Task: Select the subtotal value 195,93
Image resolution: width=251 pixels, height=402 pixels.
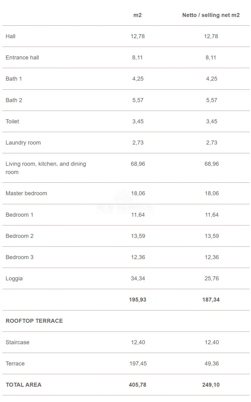Action: click(138, 300)
